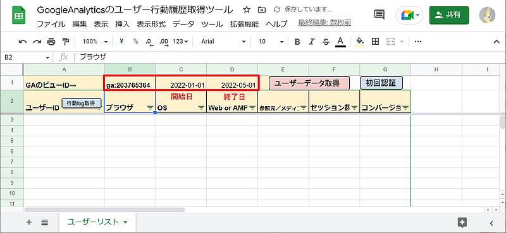Click the 初回認証 button
This screenshot has width=506, height=233.
click(381, 83)
